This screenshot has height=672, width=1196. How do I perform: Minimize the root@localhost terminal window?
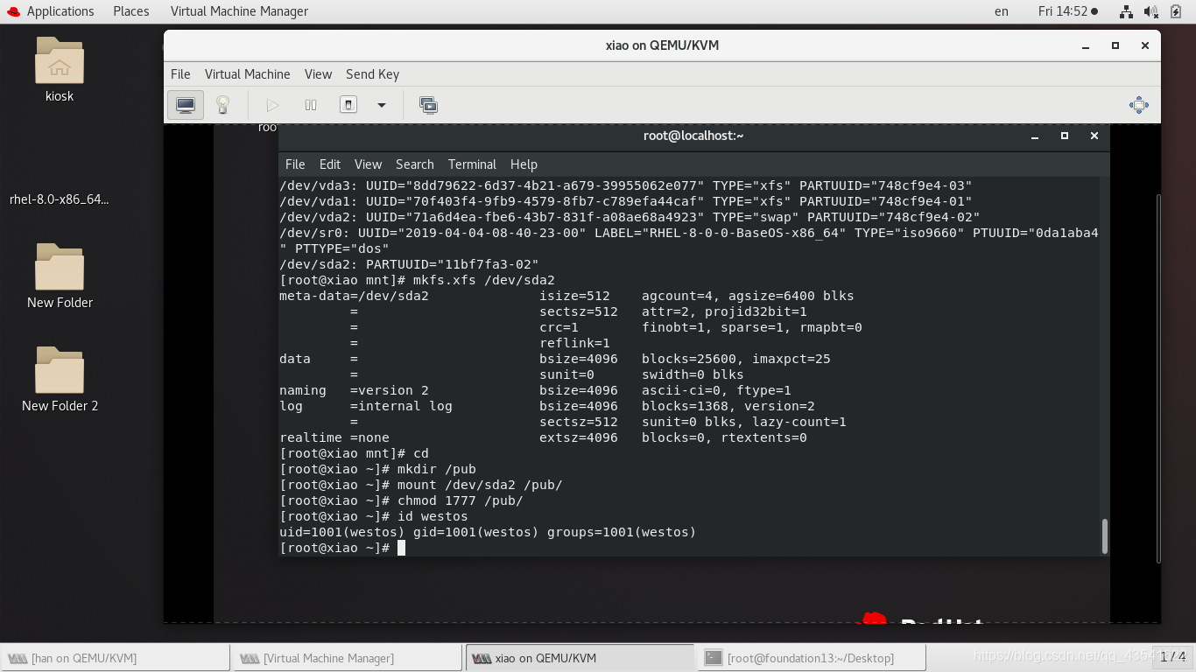point(1035,136)
